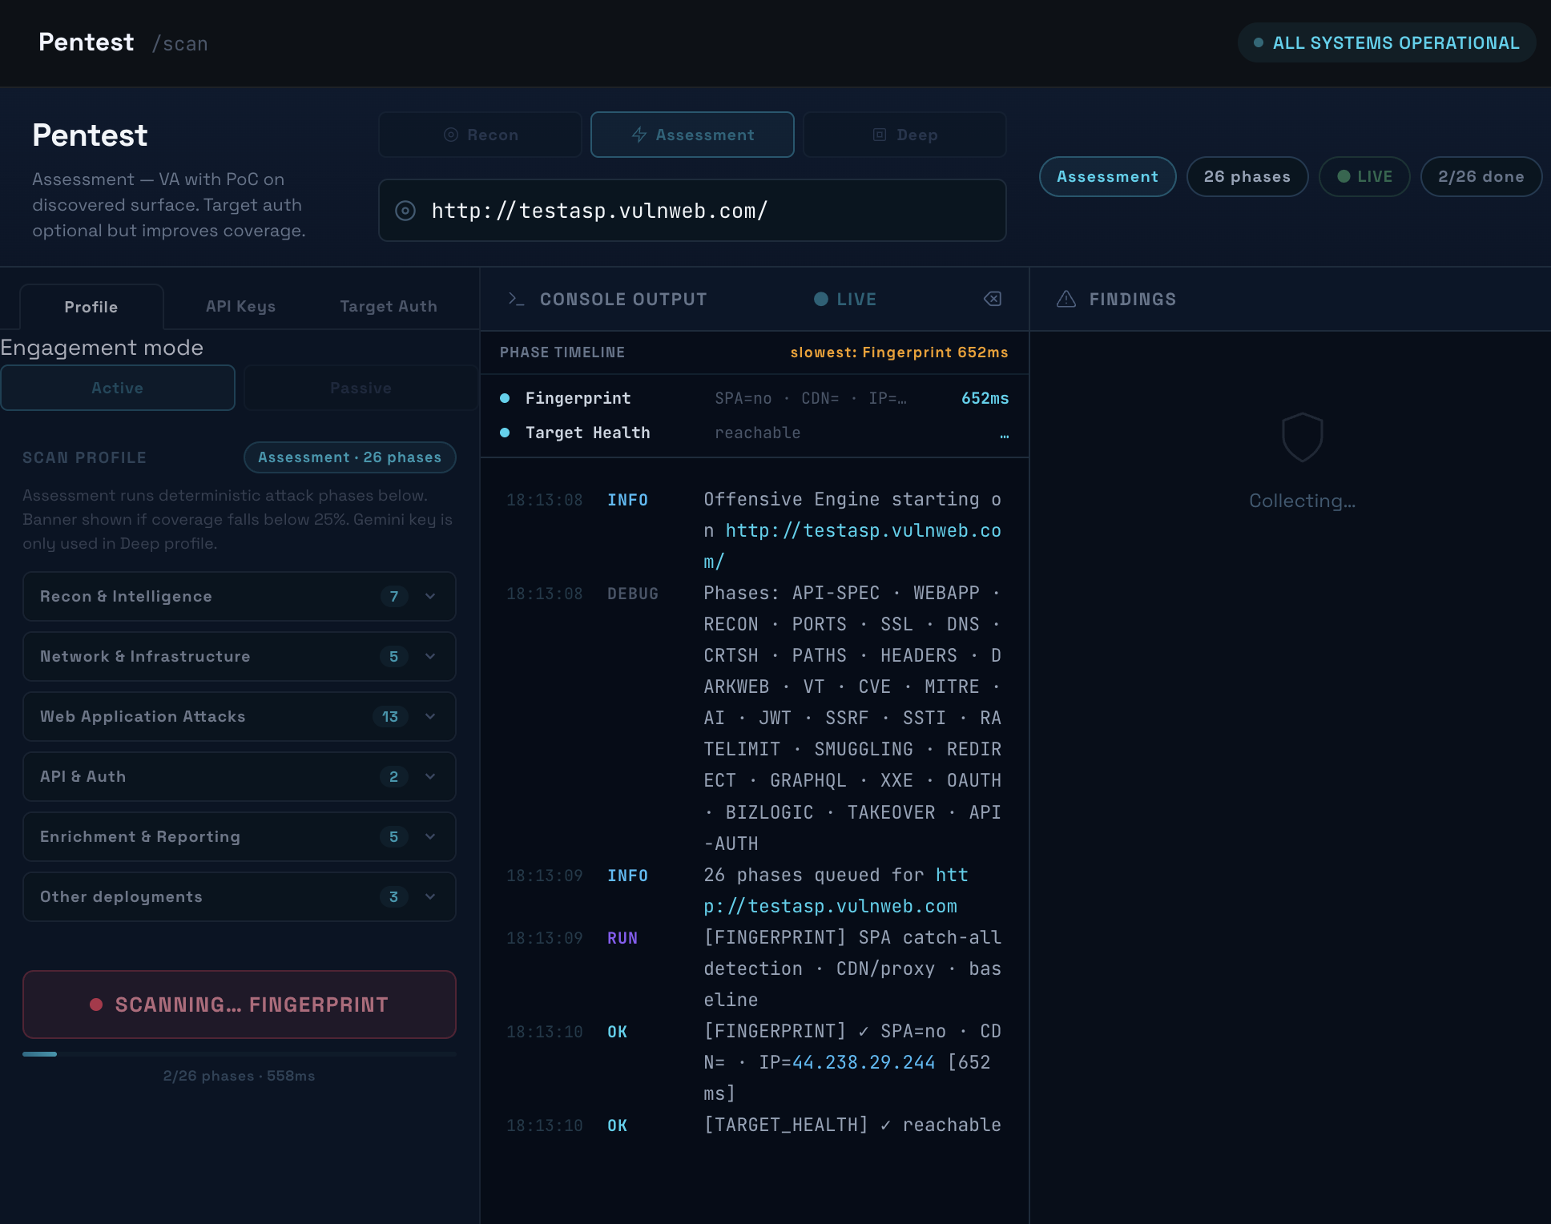
Task: Click the scan progress bar
Action: pyautogui.click(x=240, y=1054)
